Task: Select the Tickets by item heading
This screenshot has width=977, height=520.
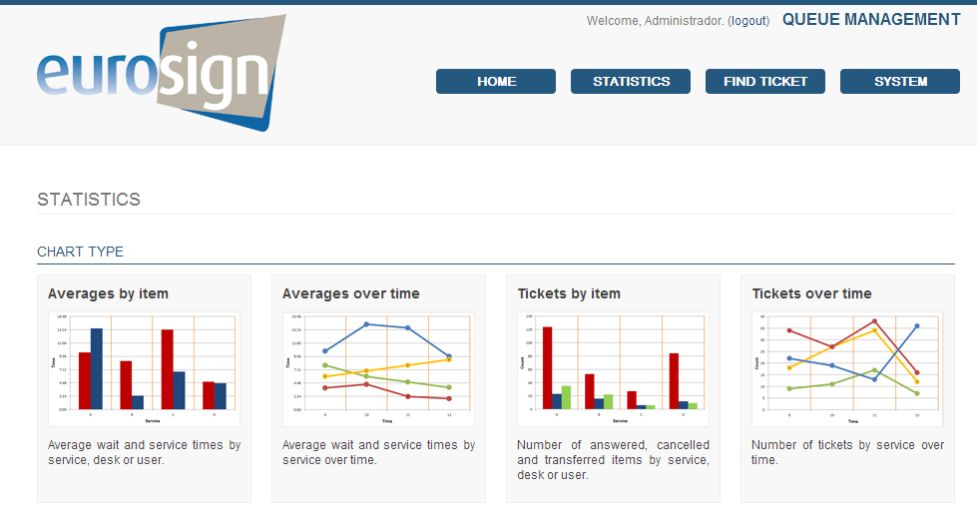Action: (x=569, y=293)
